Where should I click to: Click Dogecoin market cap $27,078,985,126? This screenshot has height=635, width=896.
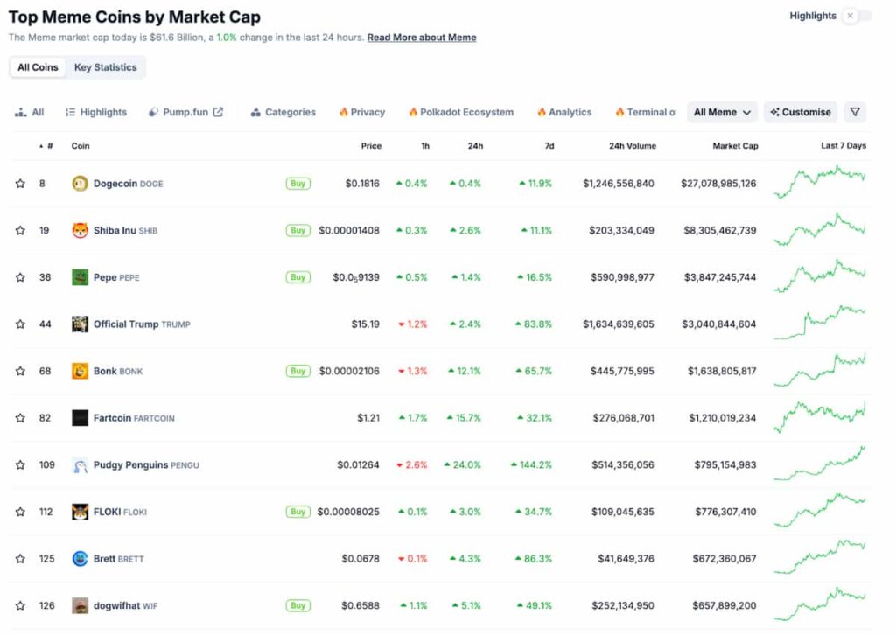[x=718, y=184]
